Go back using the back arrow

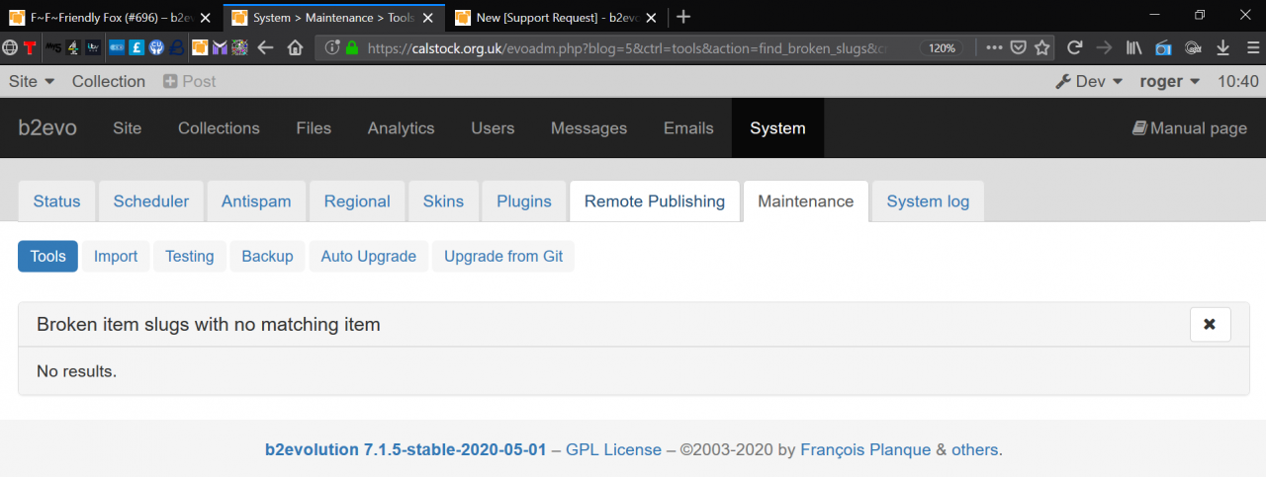click(x=265, y=47)
